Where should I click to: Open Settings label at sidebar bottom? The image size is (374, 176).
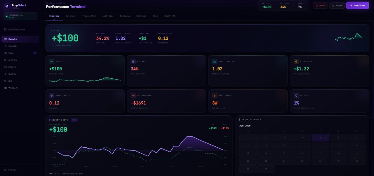(x=12, y=170)
